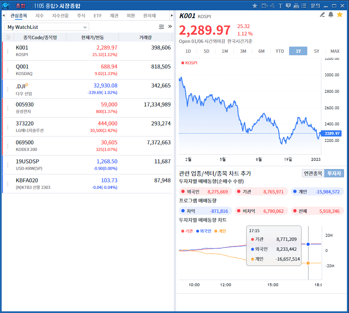
Task: Select the 삼성전자 005930 watchlist row
Action: (x=87, y=108)
